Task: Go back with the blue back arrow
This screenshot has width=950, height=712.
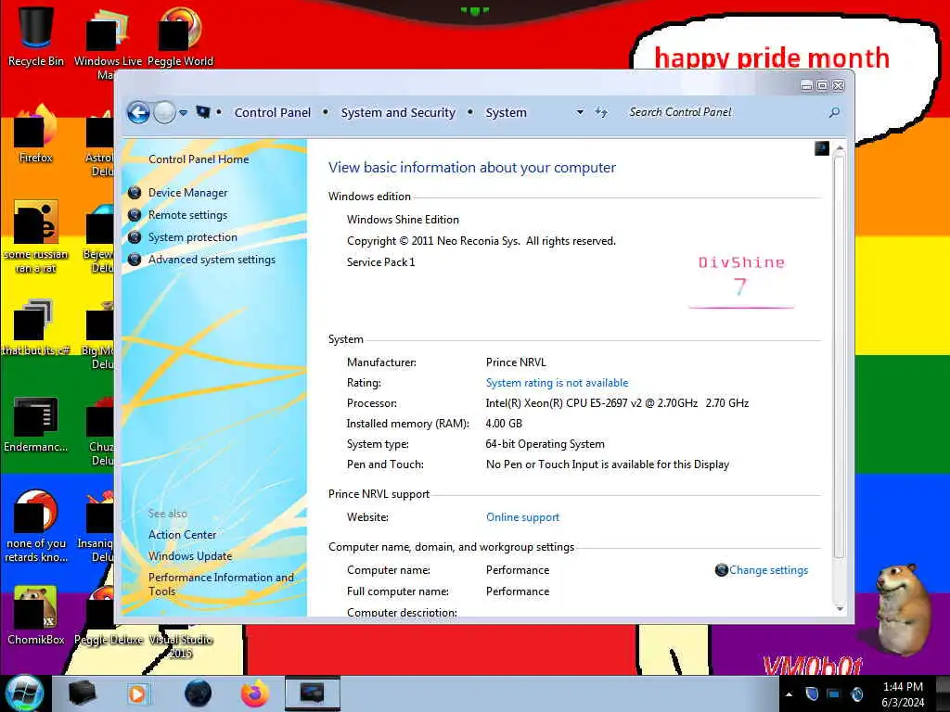Action: 138,112
